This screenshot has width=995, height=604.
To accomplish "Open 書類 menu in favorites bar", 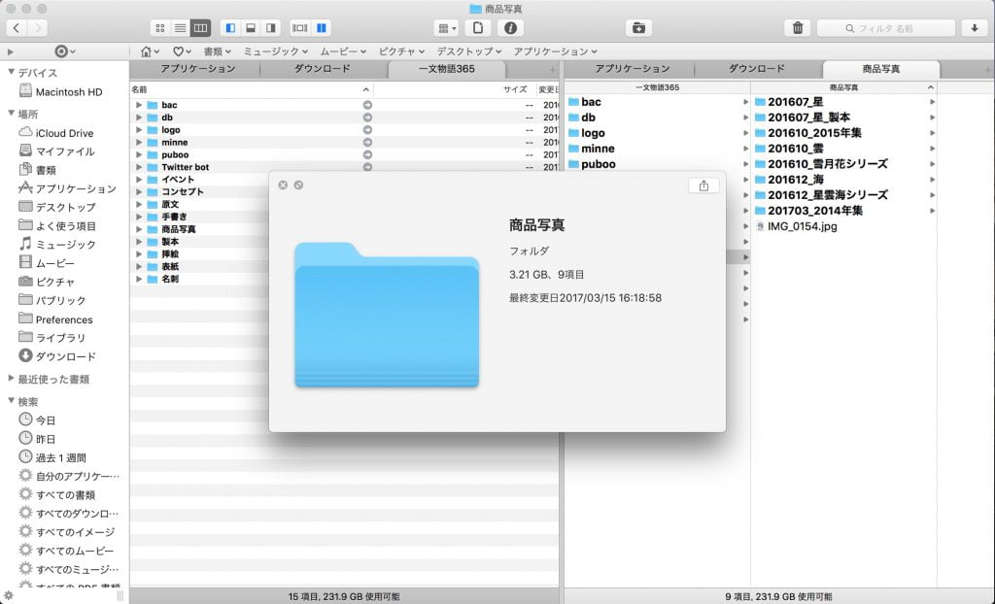I will tap(217, 51).
